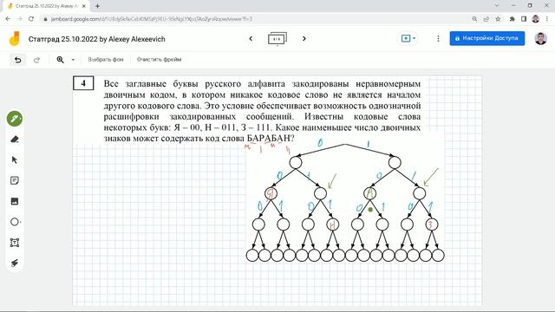555x312 pixels.
Task: Open a new browser tab
Action: point(97,6)
